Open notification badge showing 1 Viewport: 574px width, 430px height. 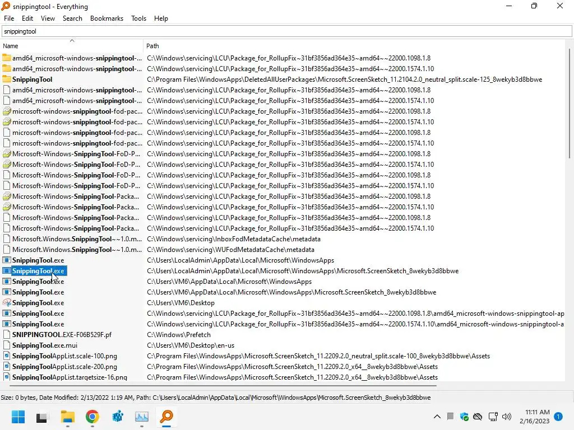pos(558,417)
